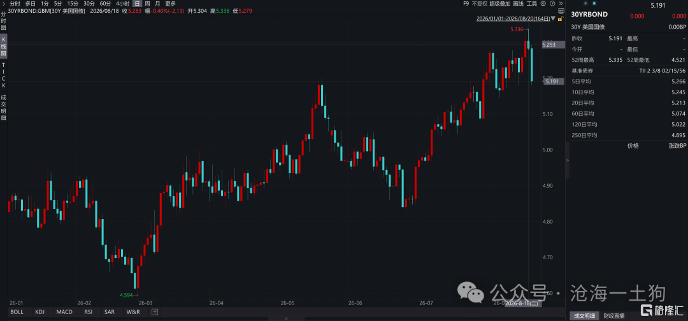Open the help question mark icon

pyautogui.click(x=552, y=4)
